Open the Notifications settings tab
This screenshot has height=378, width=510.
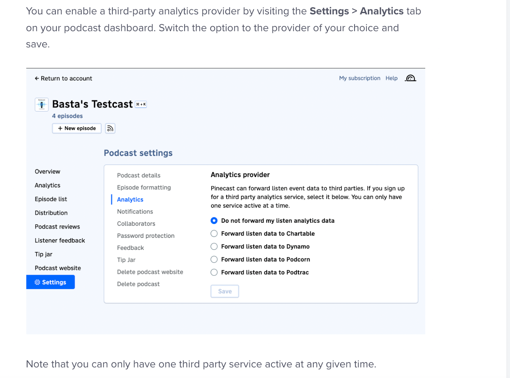tap(135, 212)
